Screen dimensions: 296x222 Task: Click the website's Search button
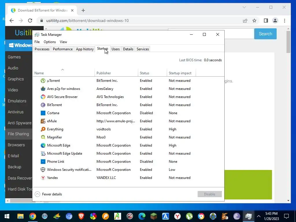(x=265, y=34)
